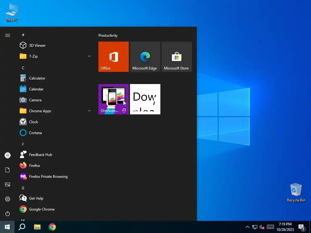Open the Microsoft Edge tile
This screenshot has height=233, width=311.
(145, 57)
